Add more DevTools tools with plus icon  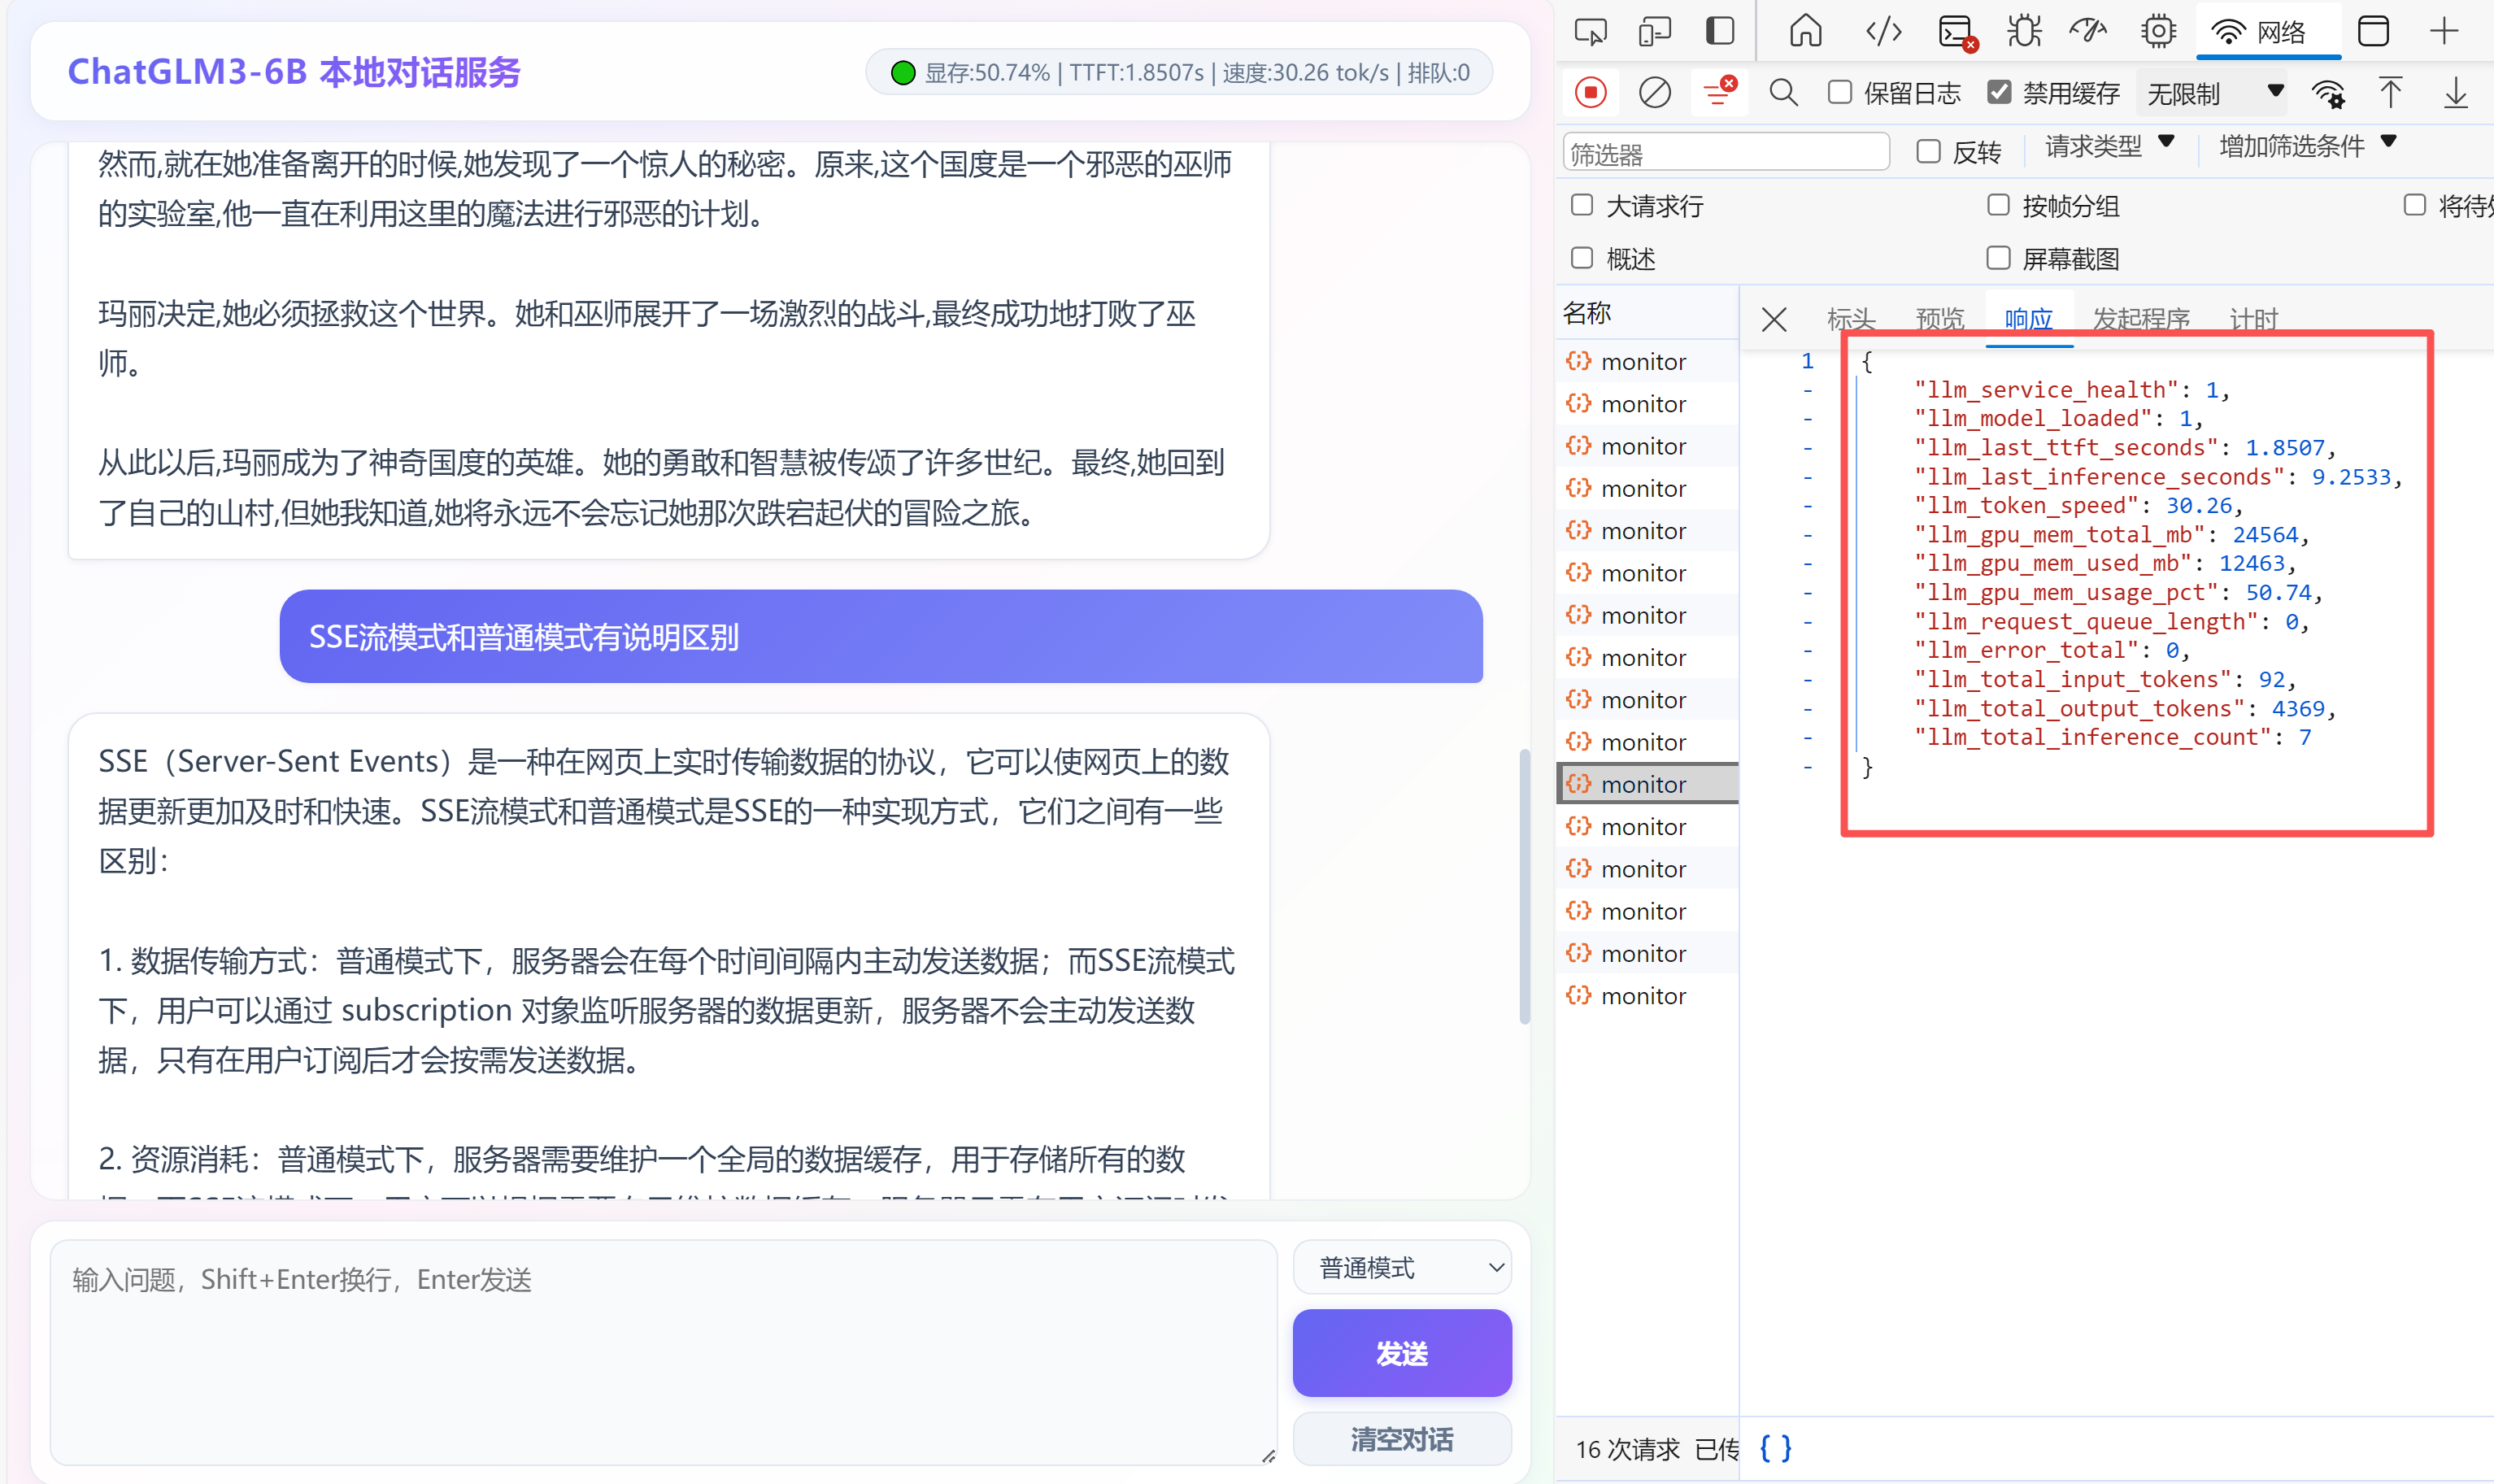(x=2444, y=32)
